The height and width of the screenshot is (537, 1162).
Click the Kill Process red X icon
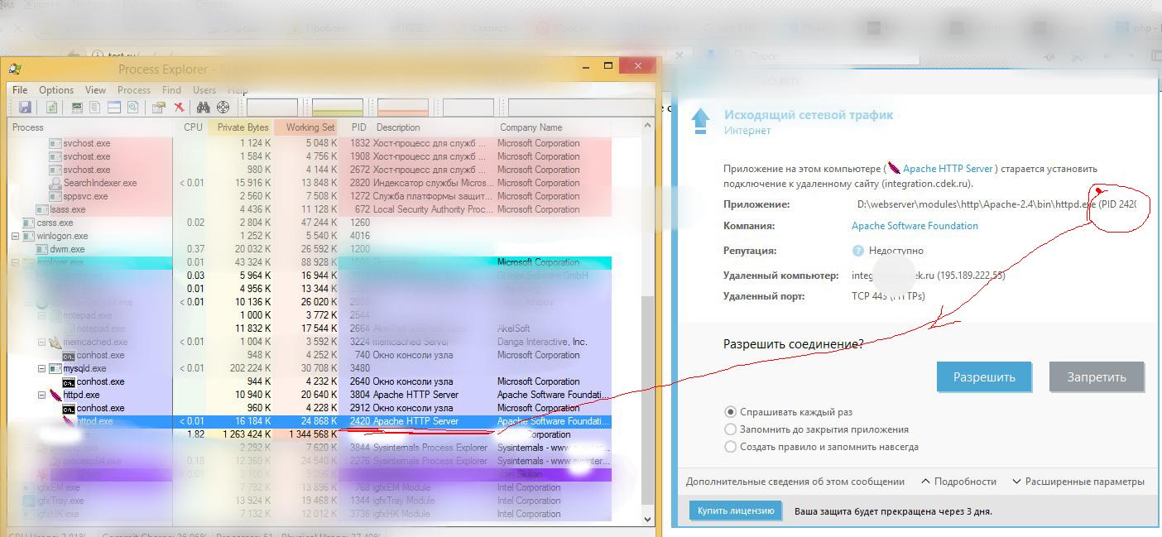(x=178, y=108)
